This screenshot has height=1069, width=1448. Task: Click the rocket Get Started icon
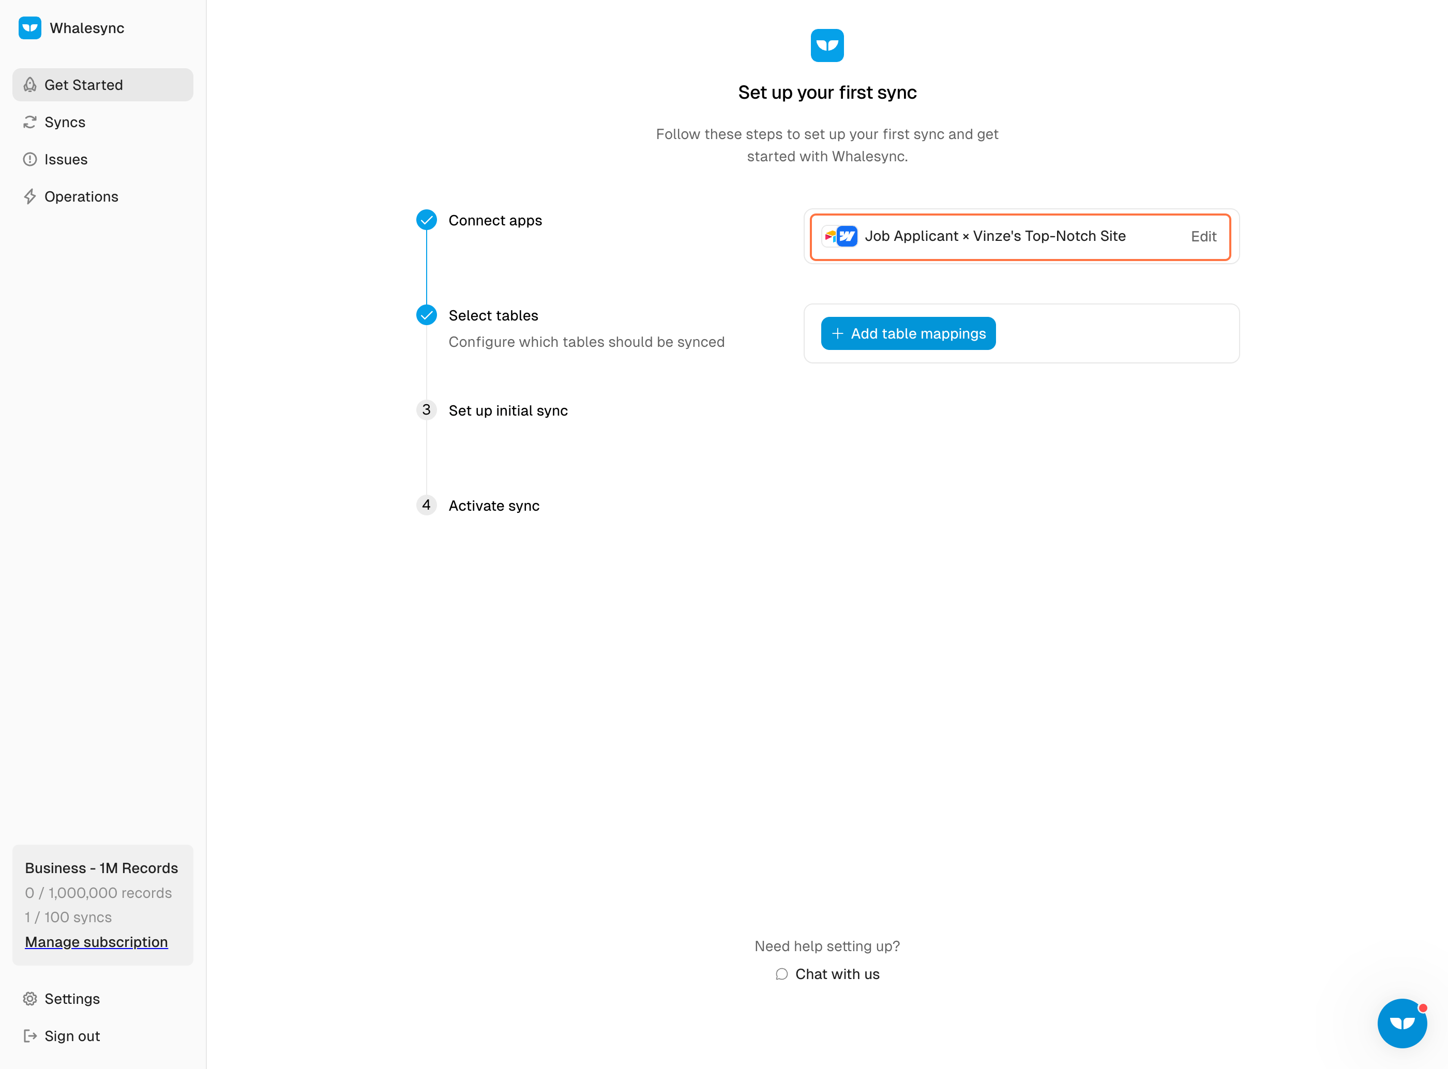coord(30,85)
